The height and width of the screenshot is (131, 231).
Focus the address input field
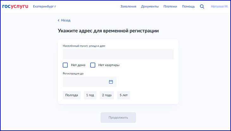point(118,54)
